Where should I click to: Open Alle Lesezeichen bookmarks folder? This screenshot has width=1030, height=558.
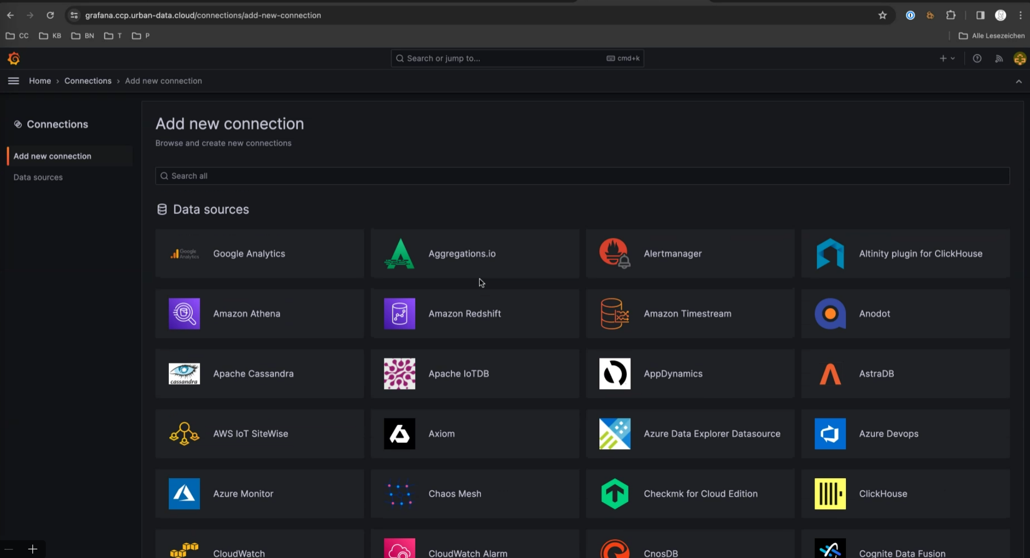coord(991,36)
